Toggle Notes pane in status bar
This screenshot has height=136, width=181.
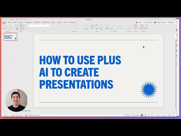click(x=128, y=115)
